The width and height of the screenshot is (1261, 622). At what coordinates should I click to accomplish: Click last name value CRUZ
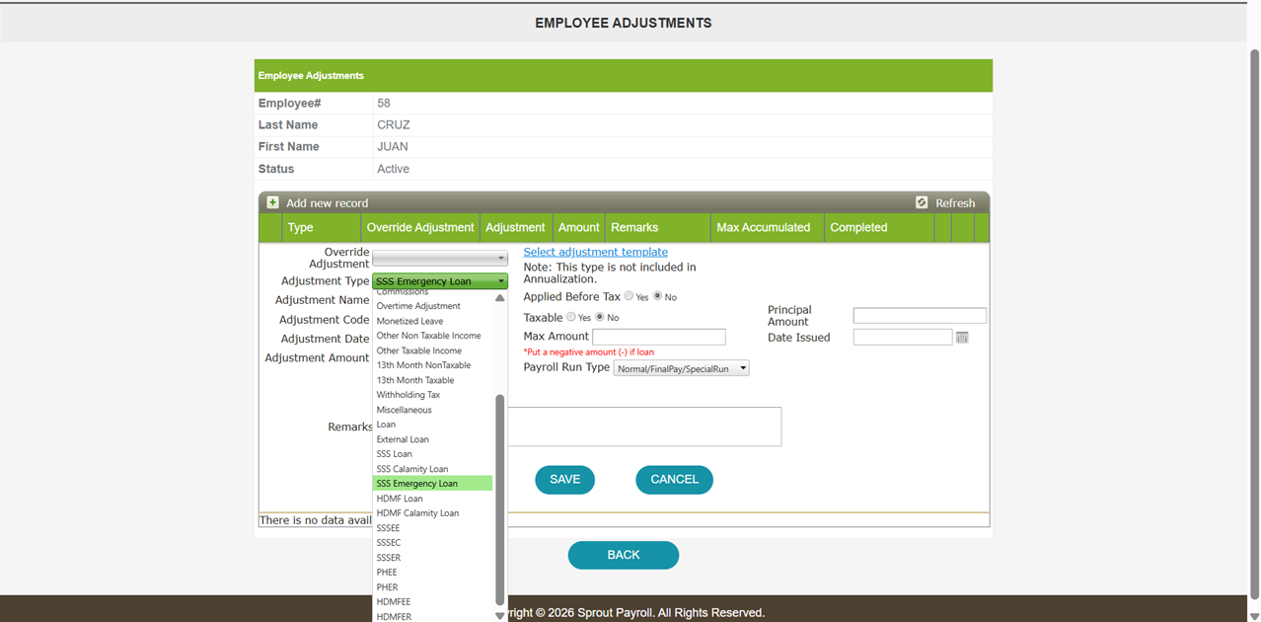[x=394, y=125]
